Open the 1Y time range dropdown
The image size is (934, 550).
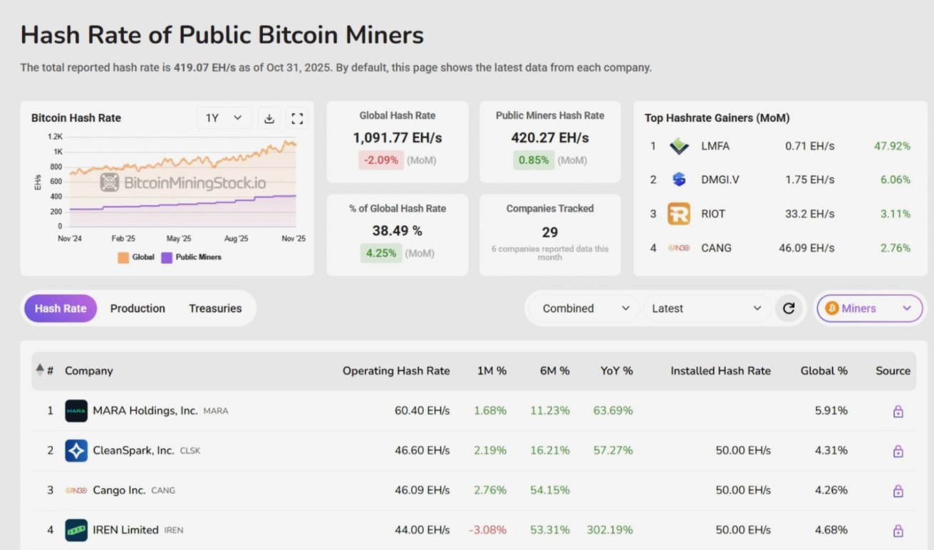tap(224, 118)
